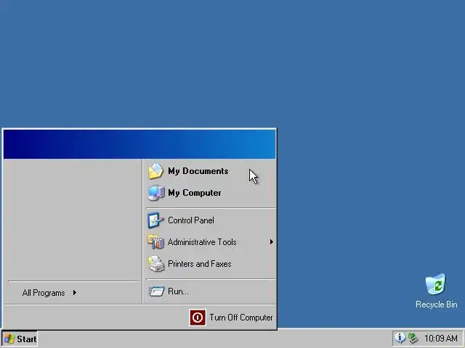Click the Start button label
This screenshot has height=348, width=465.
27,339
